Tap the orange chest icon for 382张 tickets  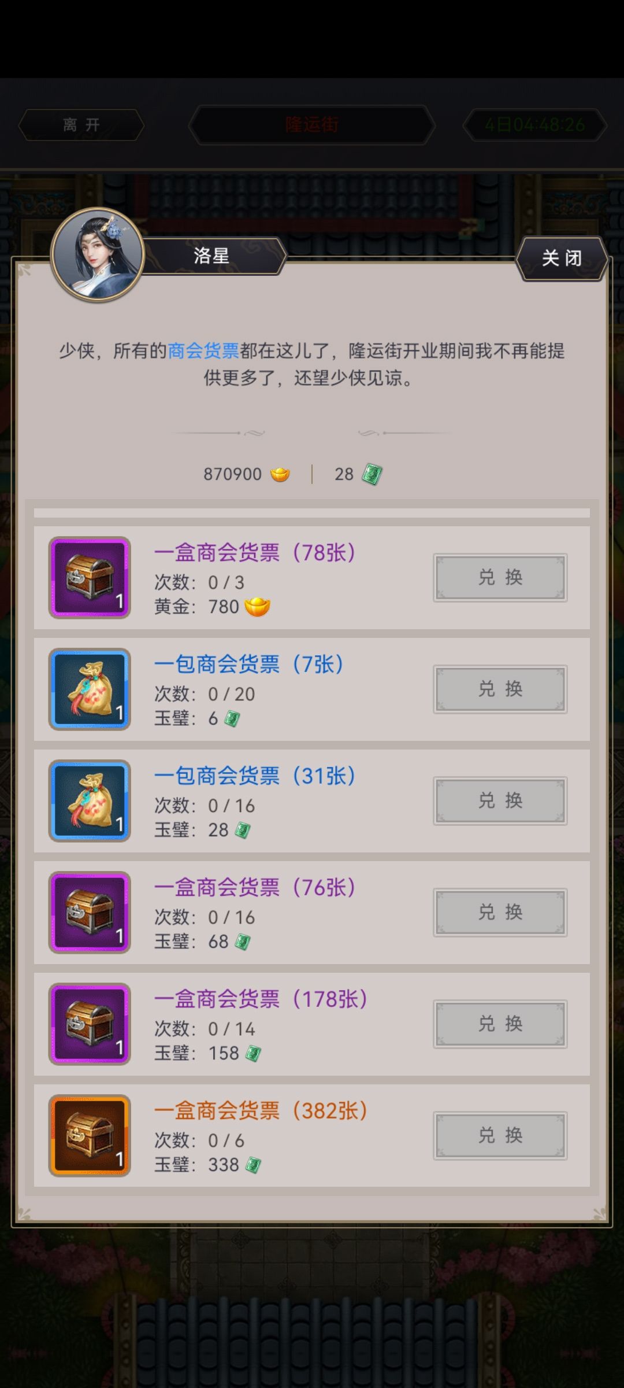pyautogui.click(x=90, y=1136)
